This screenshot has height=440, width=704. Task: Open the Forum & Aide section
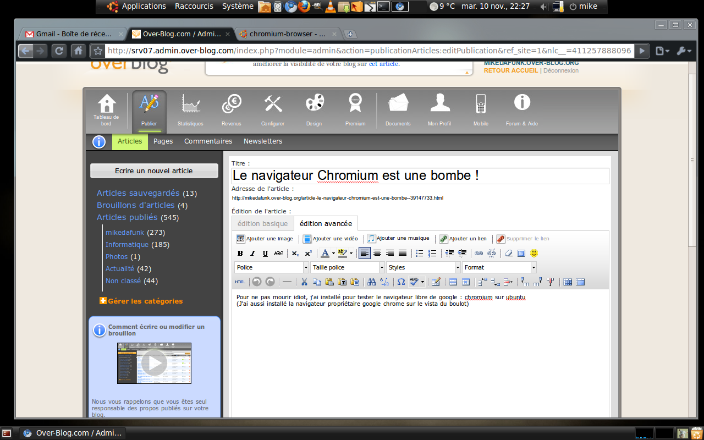[x=522, y=110]
